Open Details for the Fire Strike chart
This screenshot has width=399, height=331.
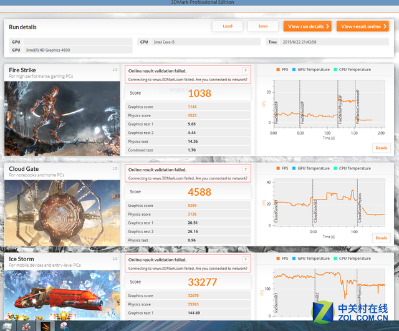point(381,148)
